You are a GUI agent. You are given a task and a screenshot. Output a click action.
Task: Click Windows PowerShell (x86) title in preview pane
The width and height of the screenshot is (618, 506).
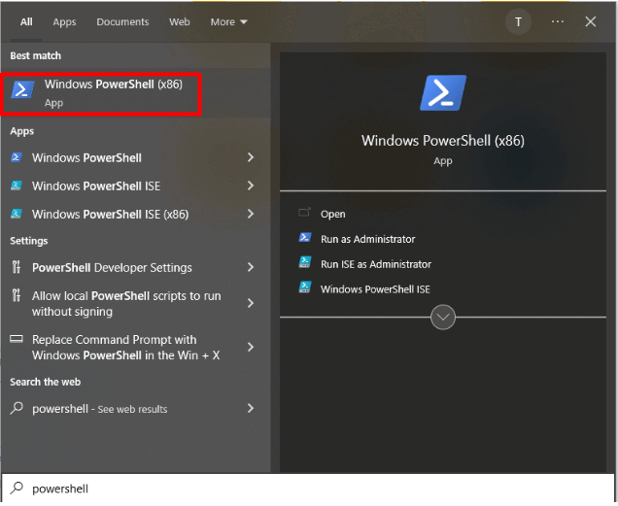tap(443, 141)
